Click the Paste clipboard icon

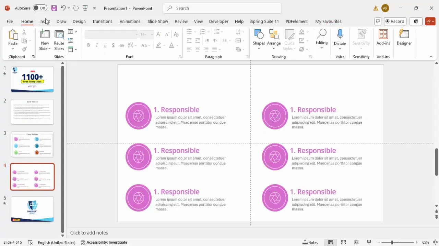tap(13, 35)
